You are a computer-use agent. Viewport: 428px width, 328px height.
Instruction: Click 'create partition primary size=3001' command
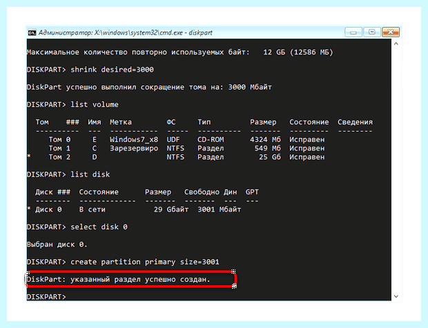tap(145, 262)
